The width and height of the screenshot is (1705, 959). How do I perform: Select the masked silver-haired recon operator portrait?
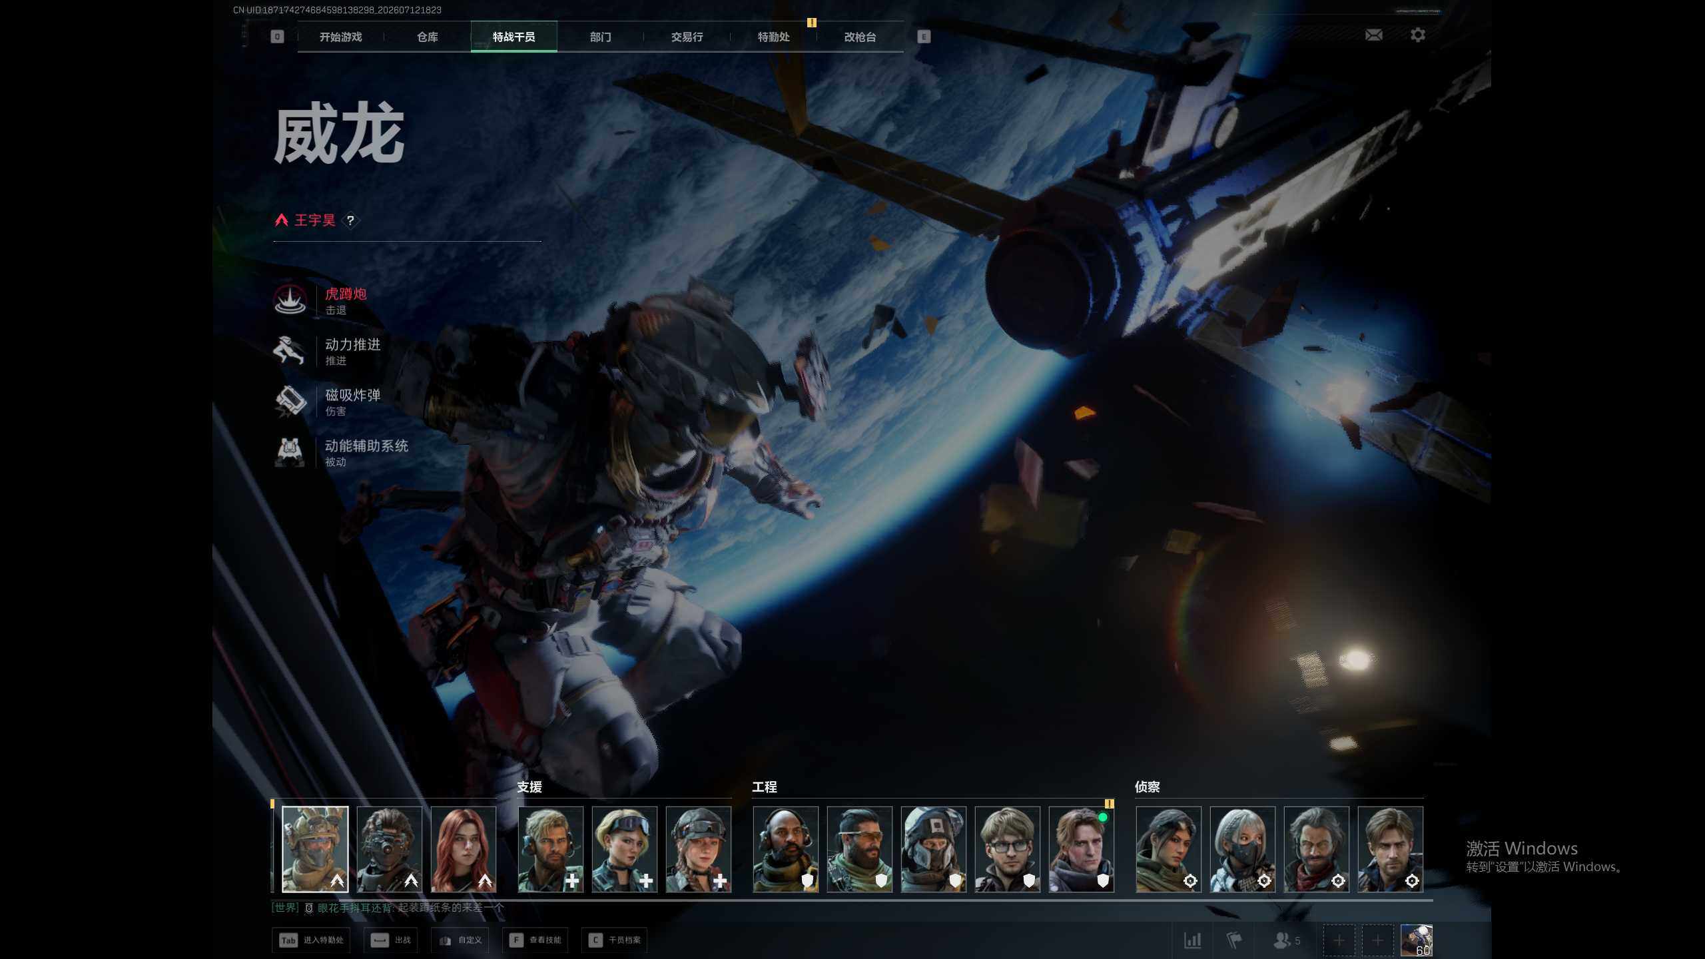point(1243,849)
